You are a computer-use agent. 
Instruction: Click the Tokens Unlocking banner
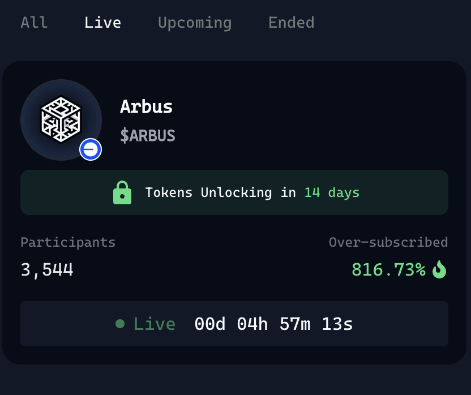point(234,192)
